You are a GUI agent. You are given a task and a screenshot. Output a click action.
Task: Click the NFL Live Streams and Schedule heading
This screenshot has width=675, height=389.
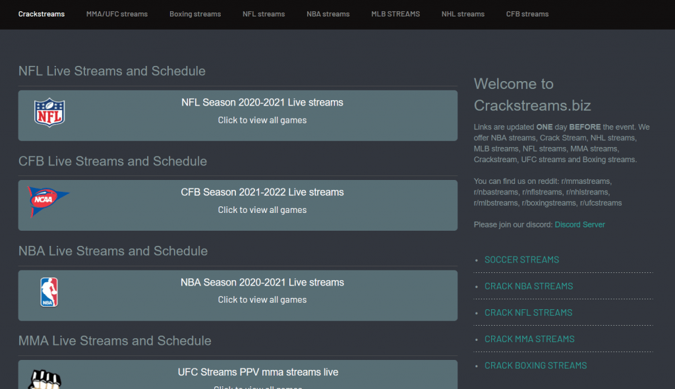click(x=112, y=71)
